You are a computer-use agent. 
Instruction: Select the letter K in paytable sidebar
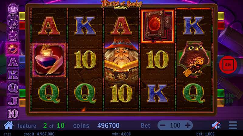click(x=13, y=75)
